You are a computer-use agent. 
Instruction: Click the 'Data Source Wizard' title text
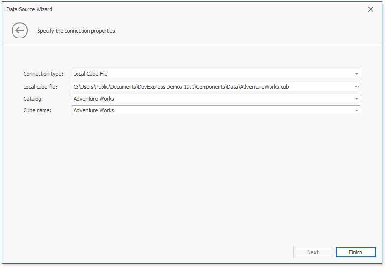point(29,9)
